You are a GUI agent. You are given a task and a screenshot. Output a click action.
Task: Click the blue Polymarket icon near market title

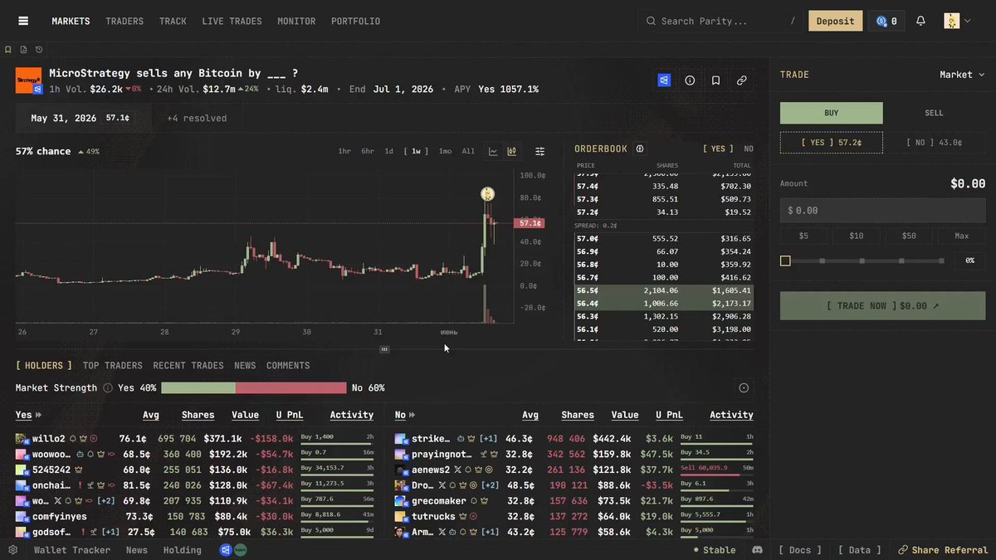tap(664, 80)
